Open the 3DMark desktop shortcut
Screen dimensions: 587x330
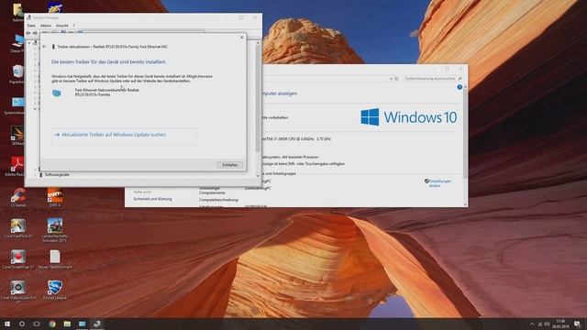(17, 136)
